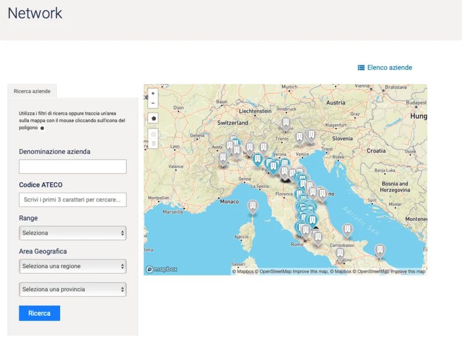Viewport: 462px width, 350px height.
Task: Select the Ricerca aziende tab
Action: coord(32,91)
